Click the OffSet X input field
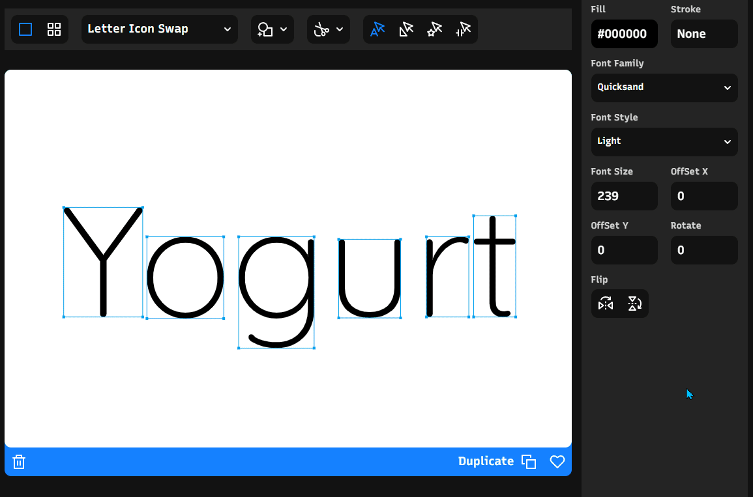 pos(704,195)
